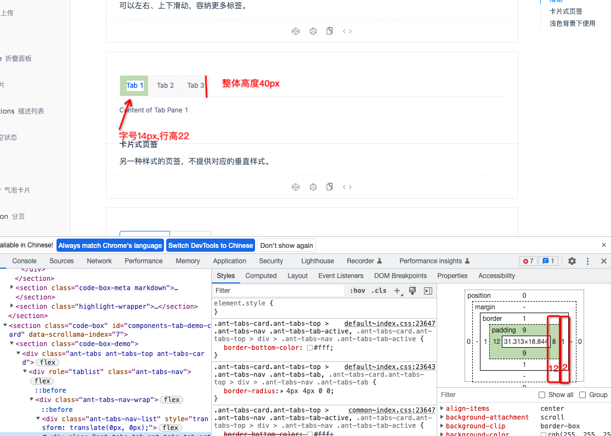Click Always match Chrome's language button
611x436 pixels.
(x=110, y=246)
